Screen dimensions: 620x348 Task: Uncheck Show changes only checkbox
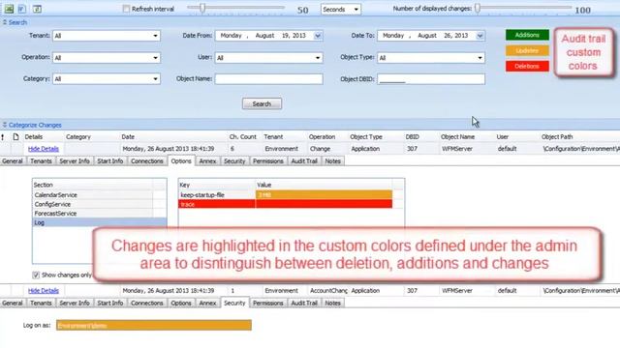36,275
